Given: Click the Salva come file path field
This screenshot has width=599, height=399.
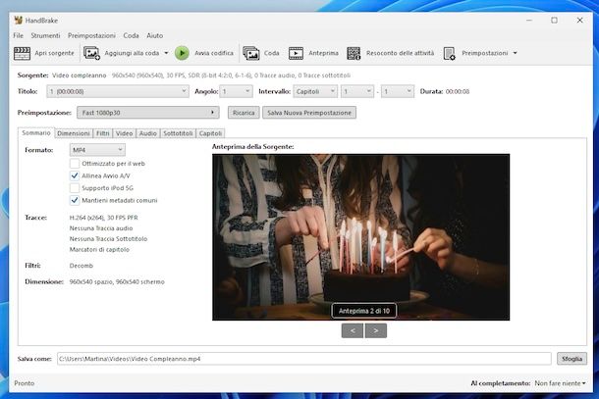Looking at the screenshot, I should click(x=302, y=359).
